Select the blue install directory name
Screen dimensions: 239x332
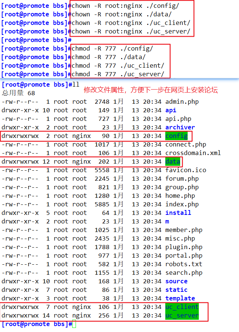(x=178, y=213)
